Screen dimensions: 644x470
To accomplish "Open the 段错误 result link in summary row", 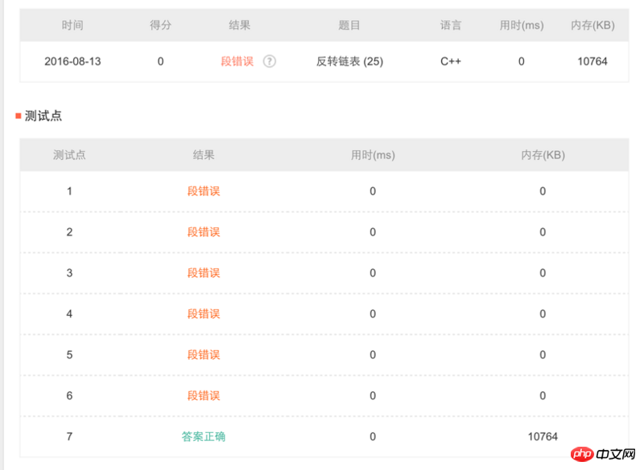I will [237, 62].
